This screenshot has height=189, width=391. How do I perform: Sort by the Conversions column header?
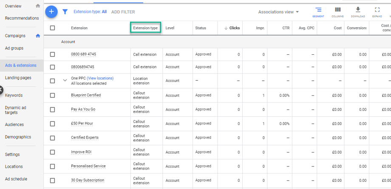[357, 28]
